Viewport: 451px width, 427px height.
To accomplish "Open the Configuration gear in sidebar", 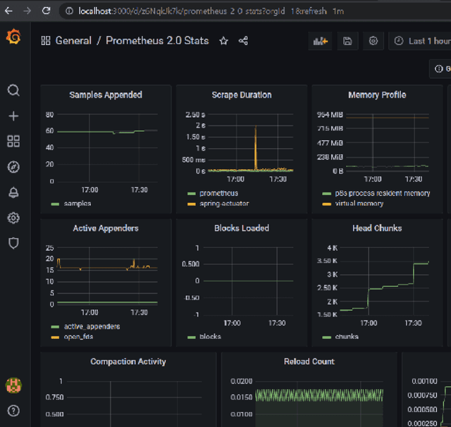I will coord(13,218).
